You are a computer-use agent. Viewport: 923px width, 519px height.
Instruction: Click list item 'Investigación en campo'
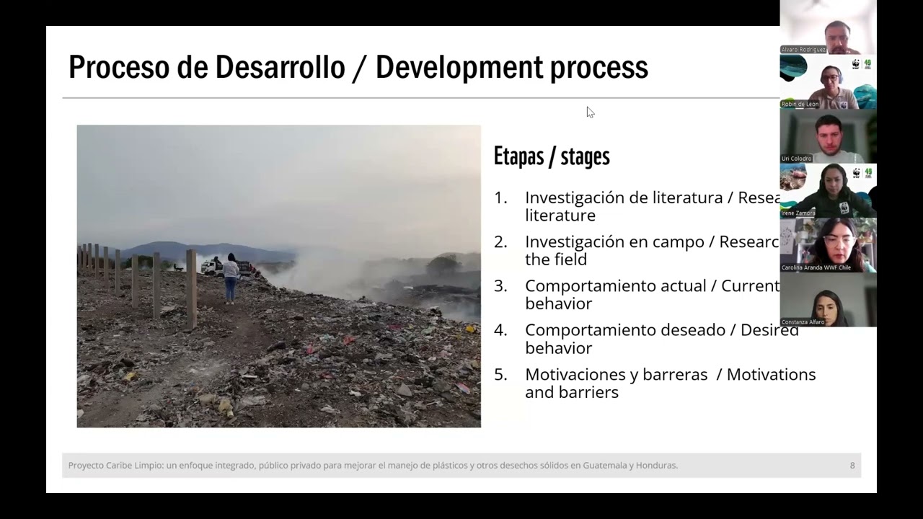(615, 242)
